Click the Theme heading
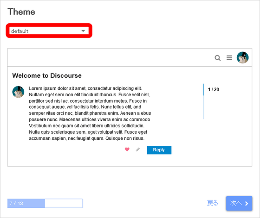The image size is (260, 218). [x=21, y=12]
